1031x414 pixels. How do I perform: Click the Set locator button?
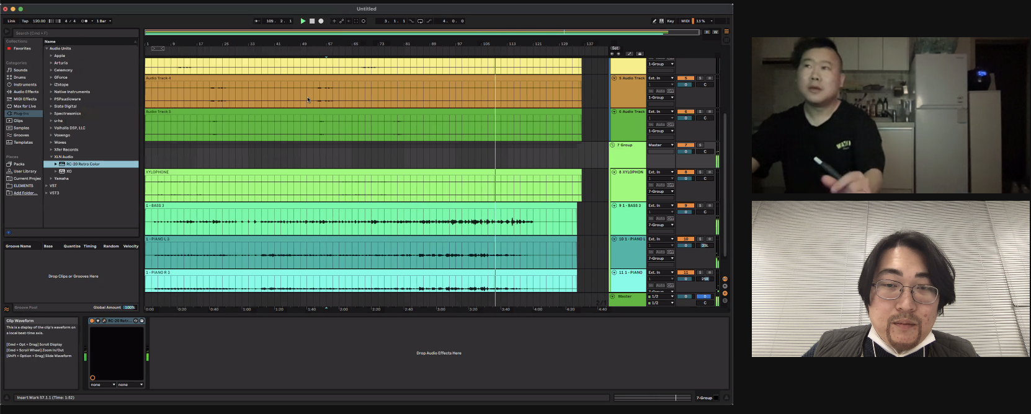(x=615, y=48)
